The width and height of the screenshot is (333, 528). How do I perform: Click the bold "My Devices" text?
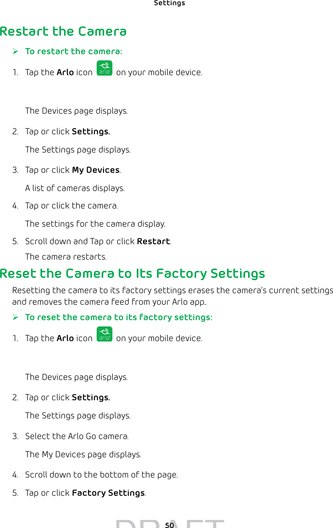[96, 170]
